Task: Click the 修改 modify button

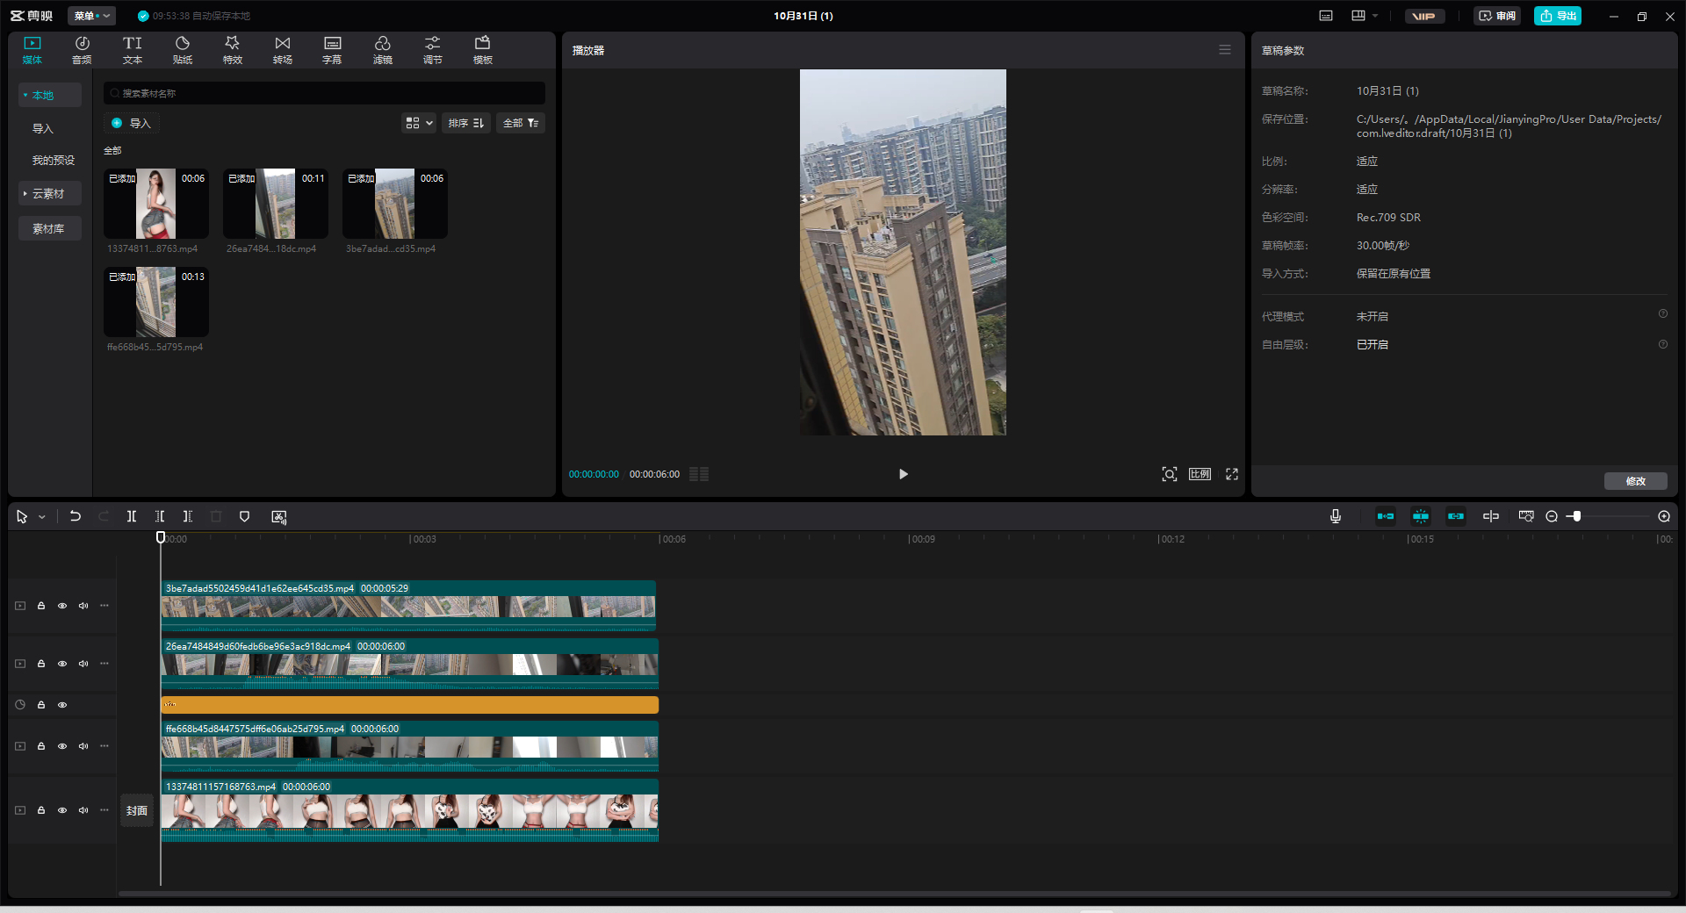Action: click(1635, 481)
